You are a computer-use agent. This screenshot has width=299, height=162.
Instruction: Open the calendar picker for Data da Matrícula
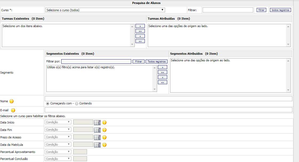tap(97, 145)
